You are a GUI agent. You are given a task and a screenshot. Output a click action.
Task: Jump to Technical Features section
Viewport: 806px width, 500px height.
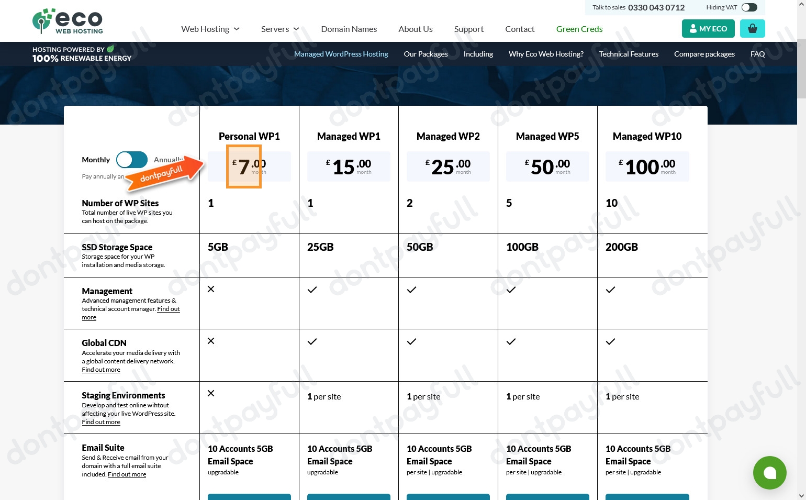[x=629, y=54]
